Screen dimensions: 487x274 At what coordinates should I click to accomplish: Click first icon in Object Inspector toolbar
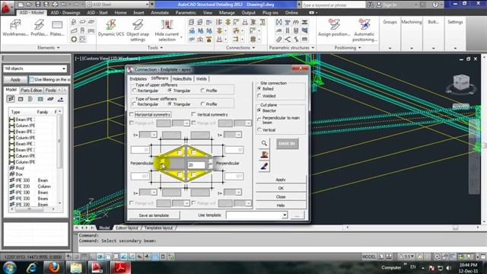(11, 99)
